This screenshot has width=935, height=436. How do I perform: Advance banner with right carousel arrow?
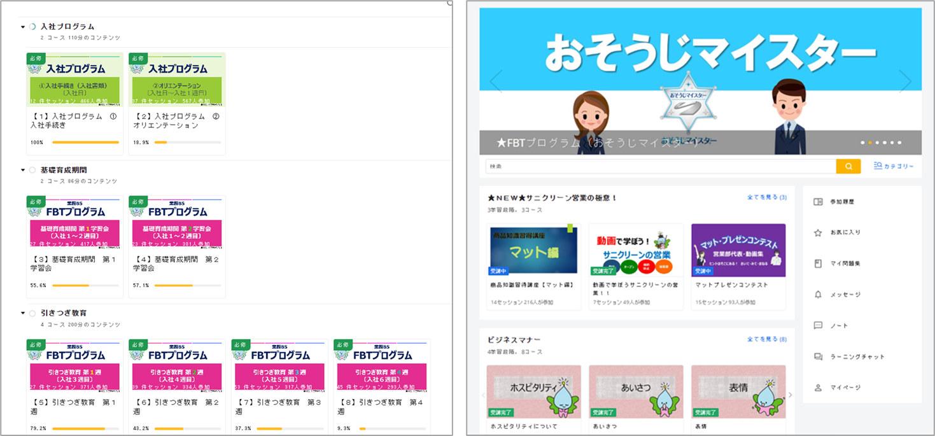tap(905, 81)
